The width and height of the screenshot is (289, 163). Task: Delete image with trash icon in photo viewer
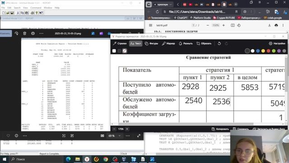click(24, 34)
